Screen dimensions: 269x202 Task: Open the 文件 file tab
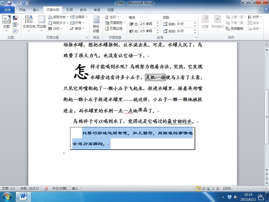point(7,10)
